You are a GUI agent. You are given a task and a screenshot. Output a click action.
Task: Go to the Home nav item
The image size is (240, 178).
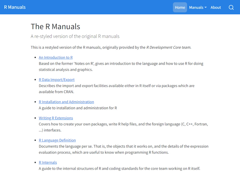(180, 7)
